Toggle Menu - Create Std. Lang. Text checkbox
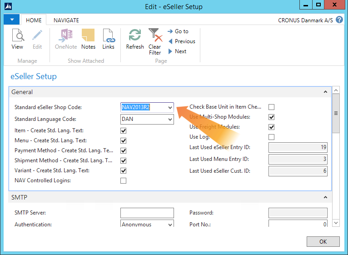The width and height of the screenshot is (348, 255). pyautogui.click(x=124, y=140)
